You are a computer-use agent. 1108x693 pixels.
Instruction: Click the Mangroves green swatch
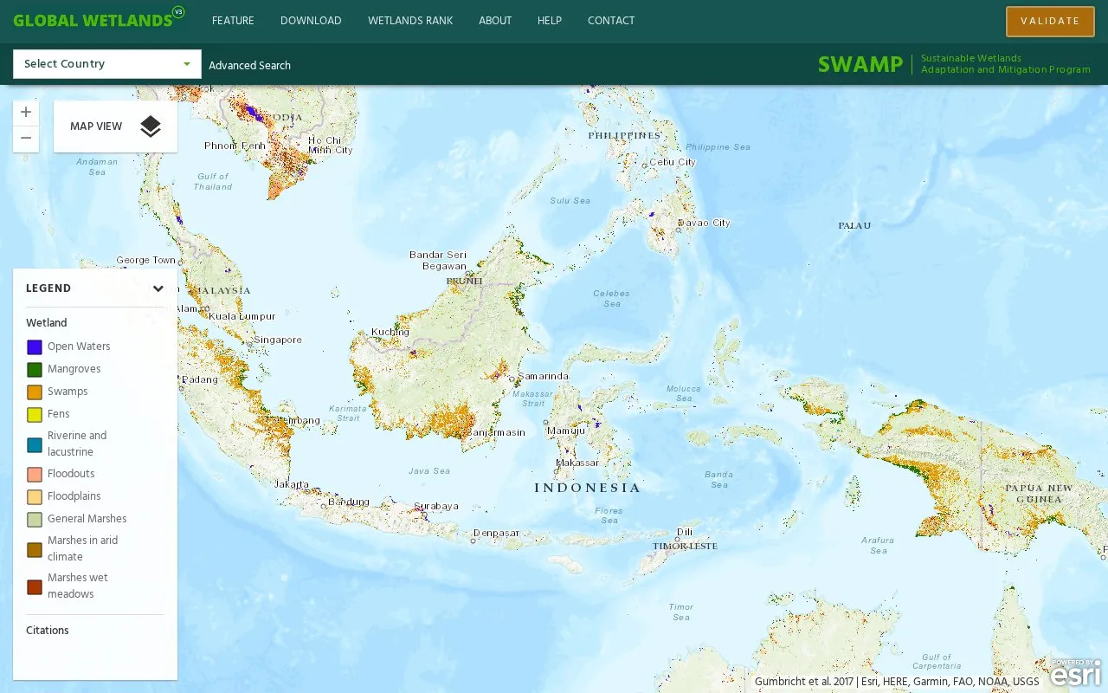point(35,370)
